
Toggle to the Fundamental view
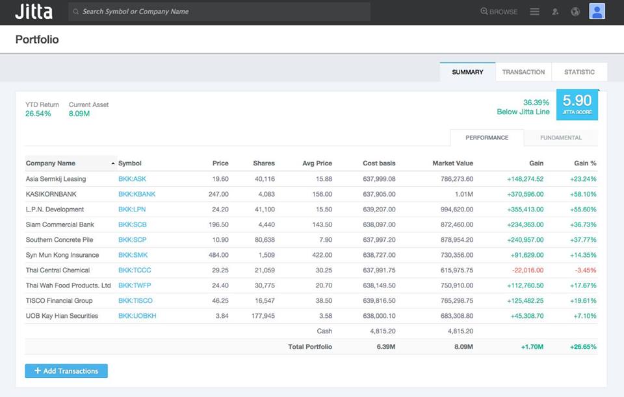click(x=560, y=138)
